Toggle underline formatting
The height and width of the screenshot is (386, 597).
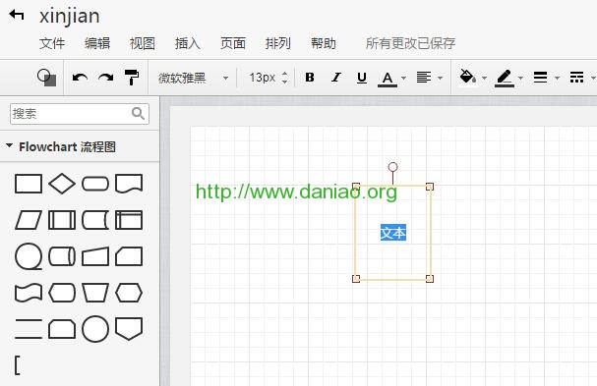pos(362,78)
